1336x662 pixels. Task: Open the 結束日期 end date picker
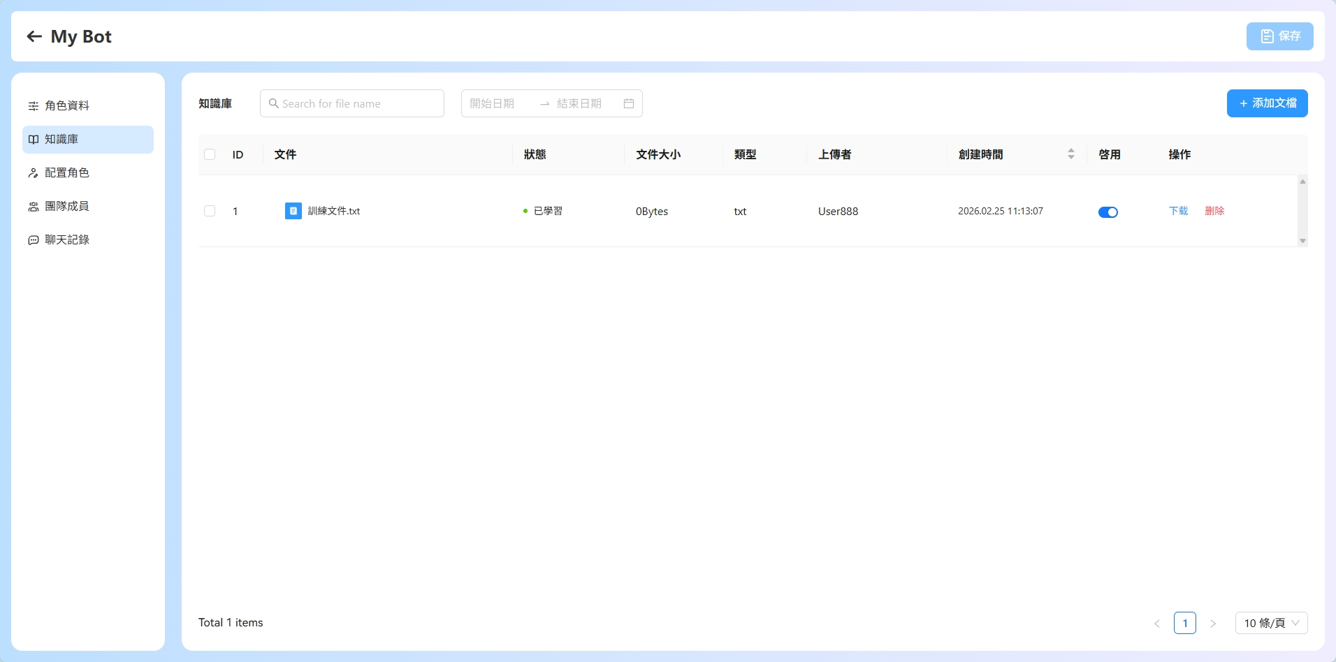(580, 103)
